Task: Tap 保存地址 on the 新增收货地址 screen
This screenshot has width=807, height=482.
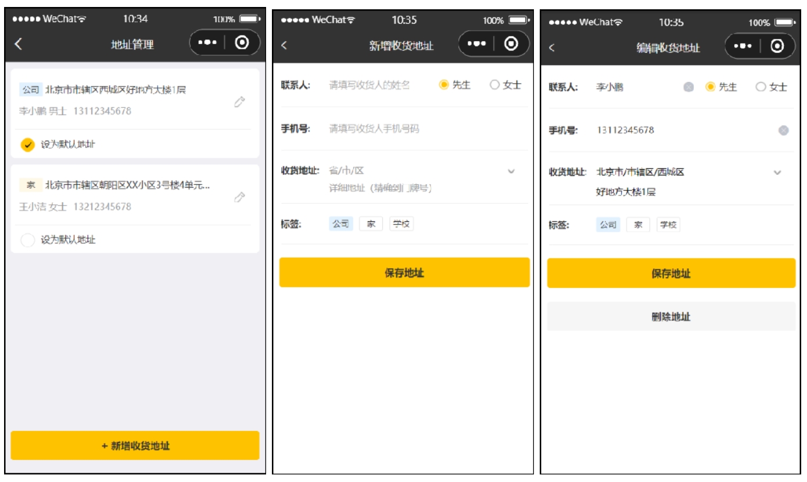Action: 404,272
